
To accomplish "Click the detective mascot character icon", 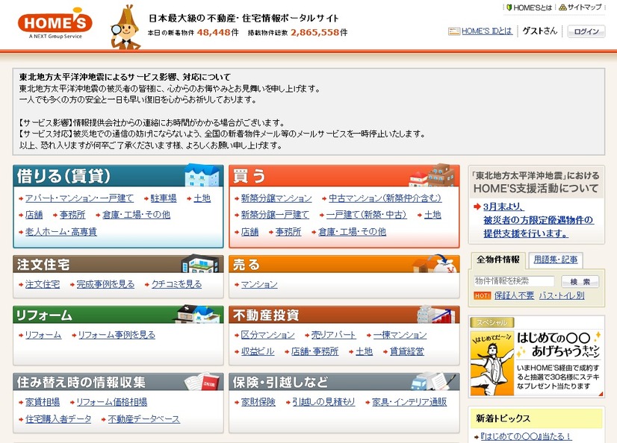I will tap(125, 27).
